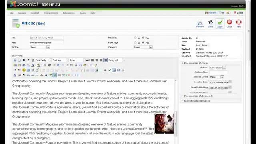Insert an emoticon smiley icon
256x144 pixels.
(x=24, y=70)
